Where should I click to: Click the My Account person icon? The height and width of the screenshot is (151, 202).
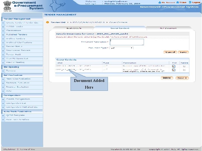[160, 2]
